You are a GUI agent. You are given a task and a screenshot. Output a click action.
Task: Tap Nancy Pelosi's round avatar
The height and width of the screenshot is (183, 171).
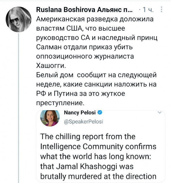(50, 118)
